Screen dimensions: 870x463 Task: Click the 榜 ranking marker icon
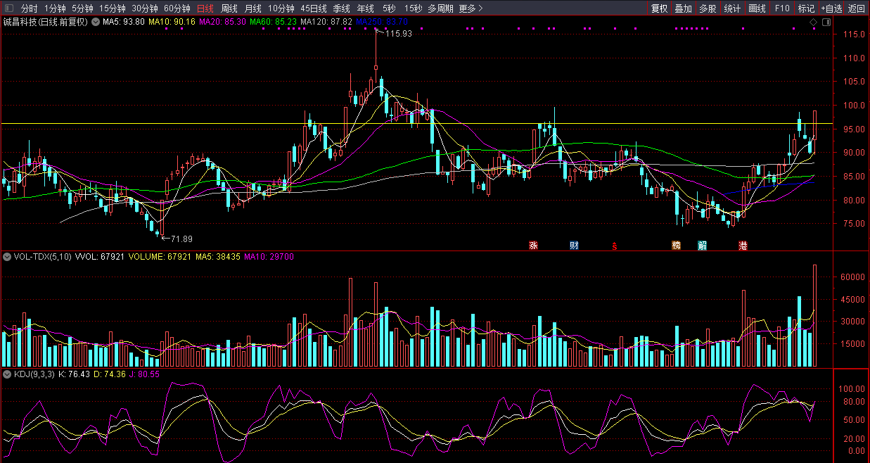tap(676, 246)
